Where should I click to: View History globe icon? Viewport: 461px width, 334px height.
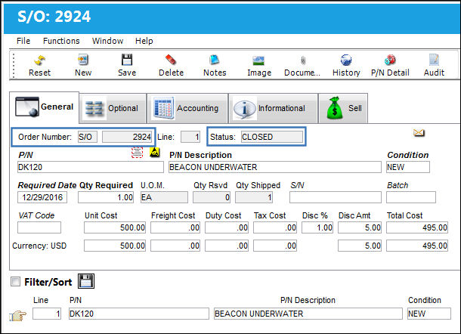346,60
